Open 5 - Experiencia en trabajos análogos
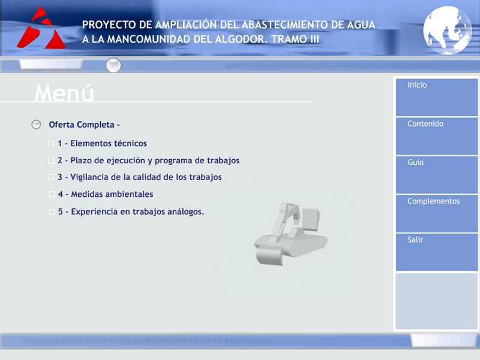The width and height of the screenshot is (480, 360). click(131, 212)
